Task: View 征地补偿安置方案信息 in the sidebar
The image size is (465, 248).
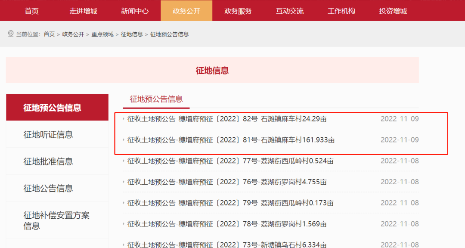Action: tap(56, 220)
